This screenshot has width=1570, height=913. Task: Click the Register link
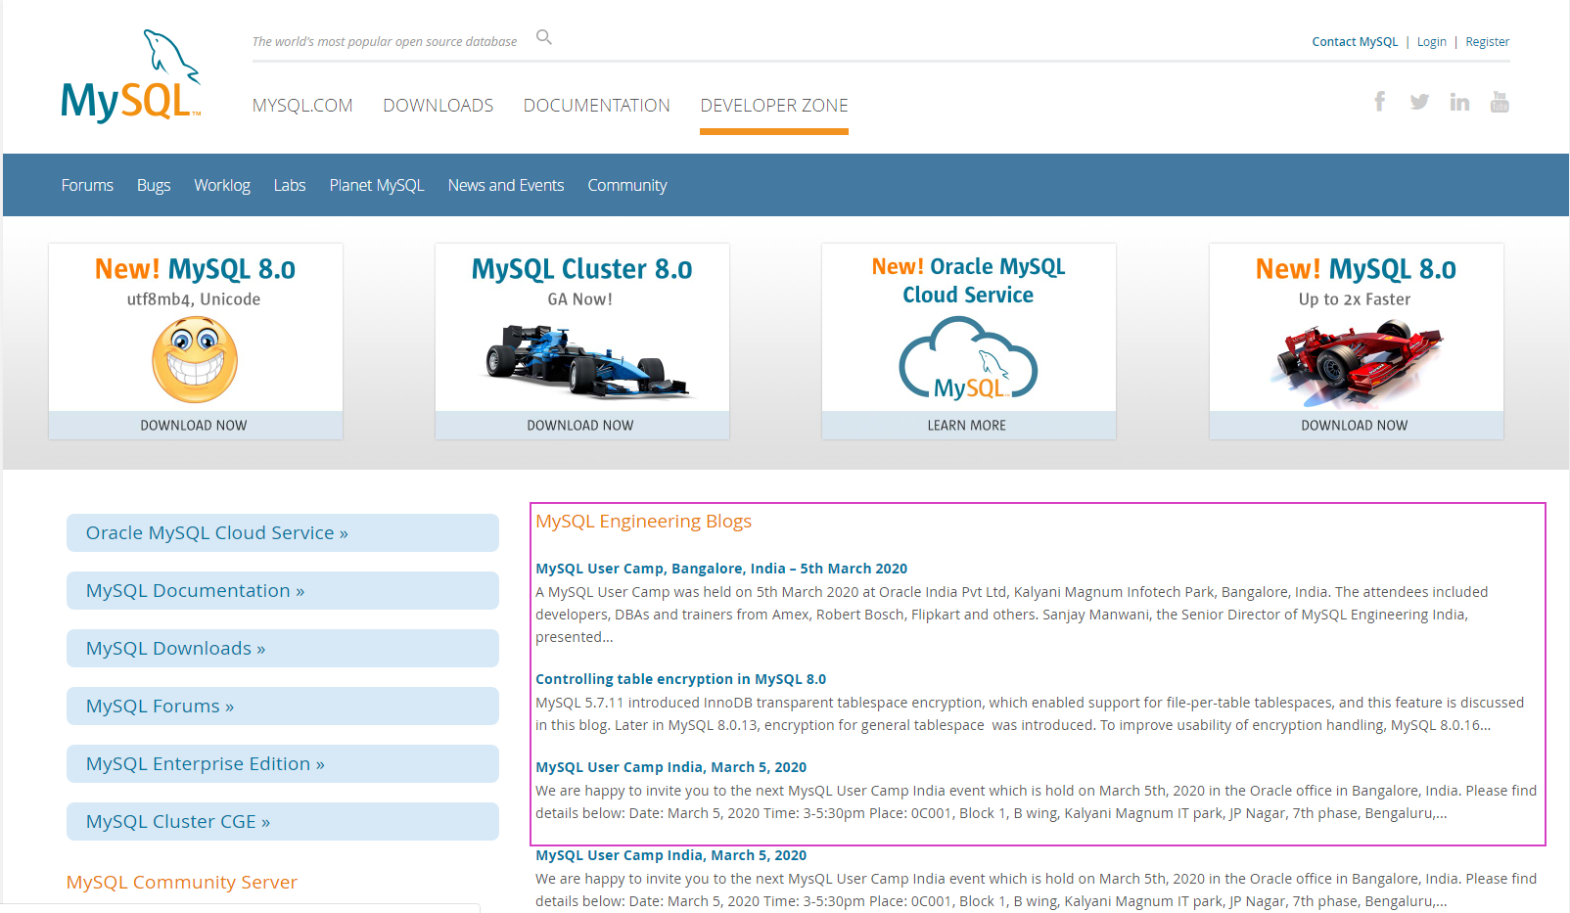point(1488,42)
